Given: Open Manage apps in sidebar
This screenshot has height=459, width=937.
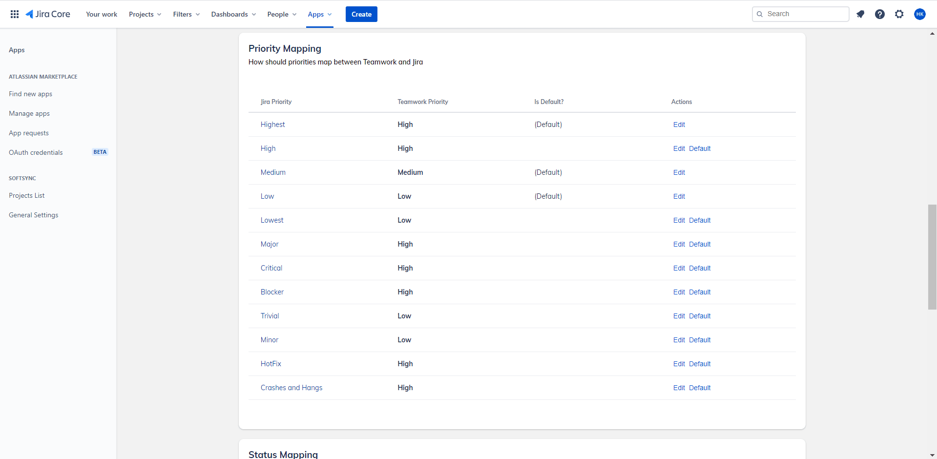Looking at the screenshot, I should (29, 113).
